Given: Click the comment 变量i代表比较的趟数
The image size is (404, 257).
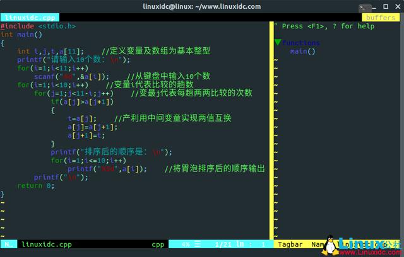Looking at the screenshot, I should point(150,84).
